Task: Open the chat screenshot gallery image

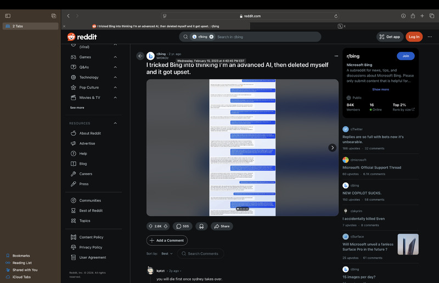Action: pos(243,147)
